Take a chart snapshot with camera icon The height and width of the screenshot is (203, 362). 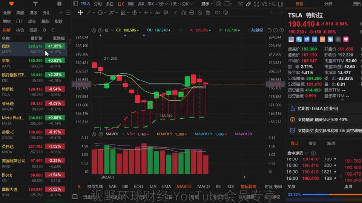click(240, 4)
